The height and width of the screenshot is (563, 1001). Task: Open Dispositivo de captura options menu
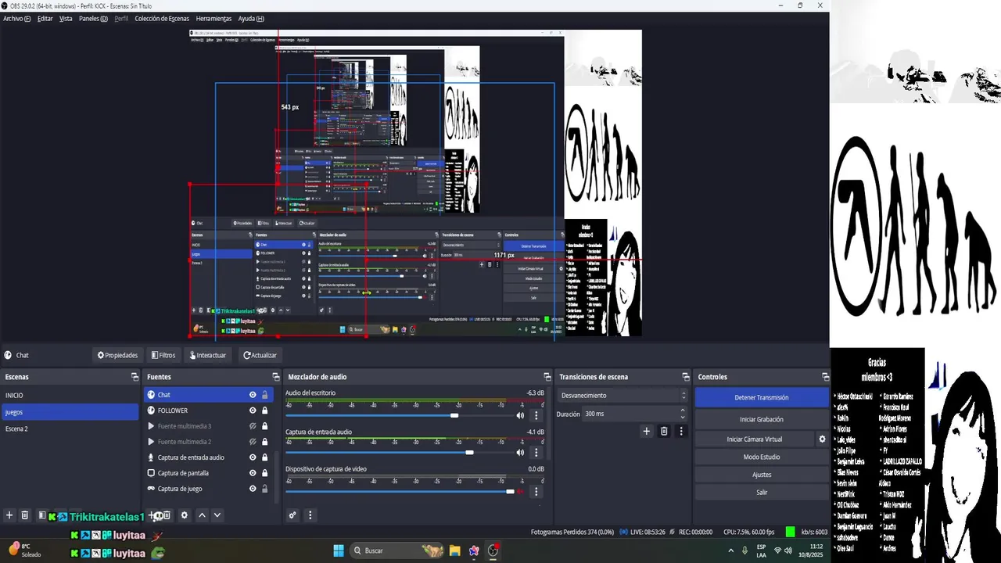tap(536, 492)
